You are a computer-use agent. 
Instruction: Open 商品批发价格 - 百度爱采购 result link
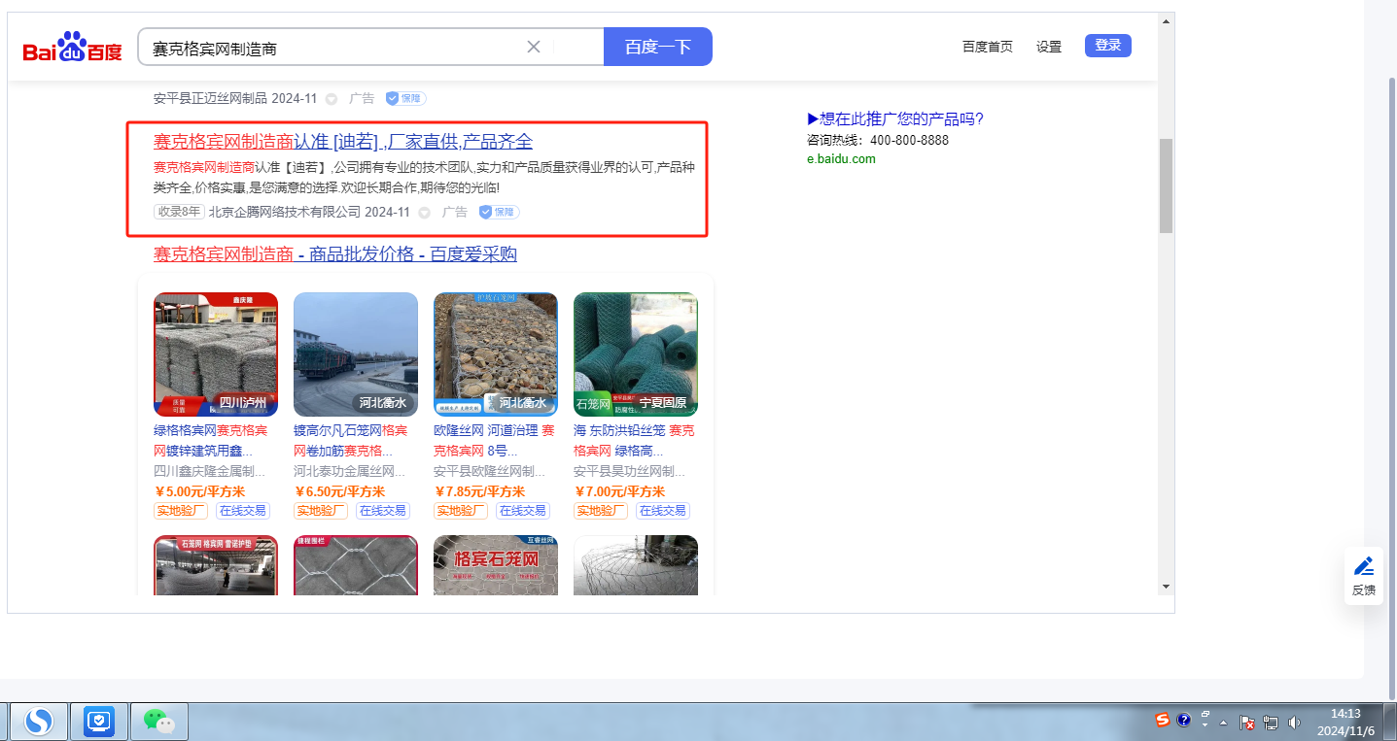335,254
